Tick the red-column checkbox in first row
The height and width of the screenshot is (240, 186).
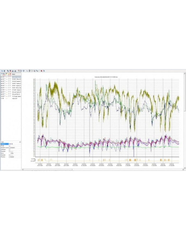(10, 77)
